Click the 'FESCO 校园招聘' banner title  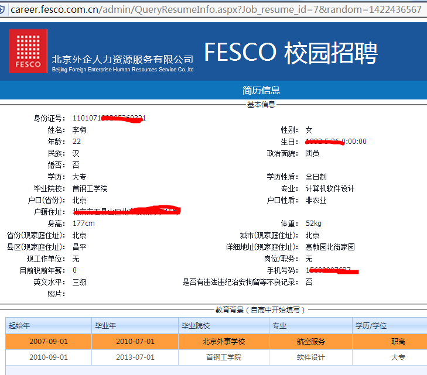click(x=291, y=53)
